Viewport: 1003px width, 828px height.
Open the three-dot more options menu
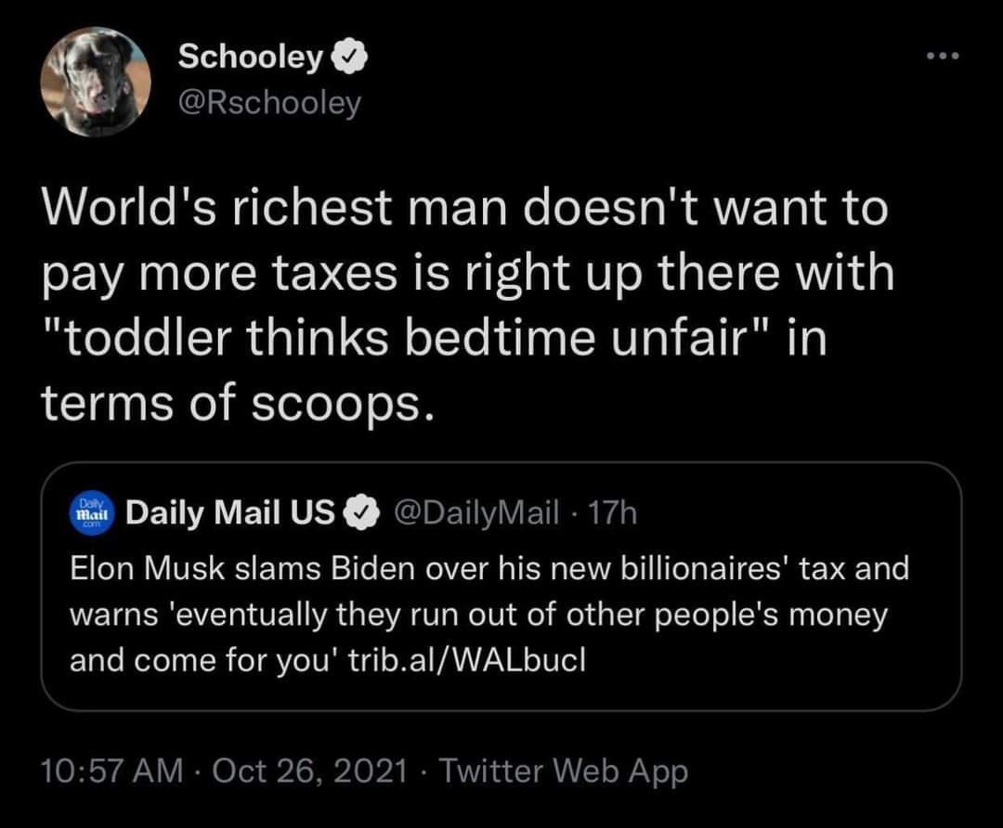[946, 56]
